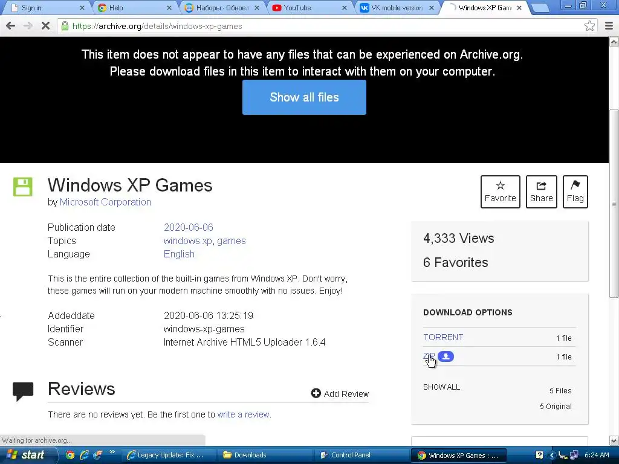The height and width of the screenshot is (464, 619).
Task: Click SHOW ALL in download options
Action: click(441, 387)
